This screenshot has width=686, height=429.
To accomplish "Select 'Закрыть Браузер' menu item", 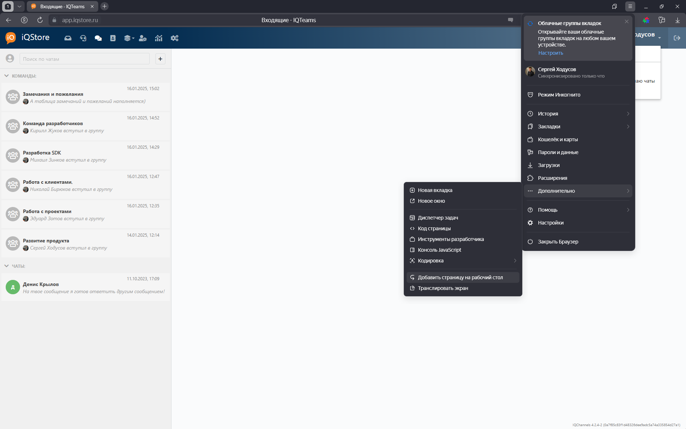I will (578, 242).
